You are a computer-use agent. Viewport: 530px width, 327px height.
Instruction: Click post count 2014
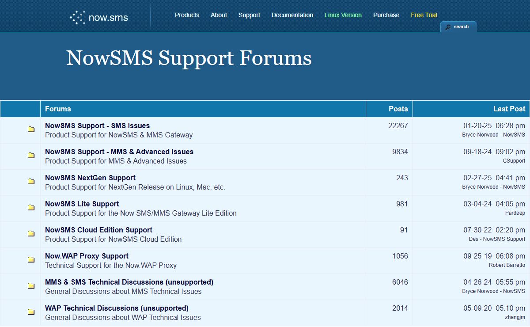pyautogui.click(x=400, y=308)
